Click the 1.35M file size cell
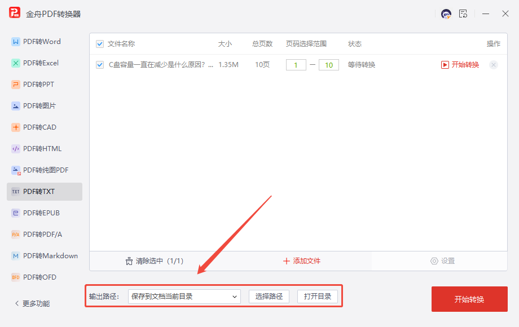This screenshot has height=327, width=519. tap(228, 65)
